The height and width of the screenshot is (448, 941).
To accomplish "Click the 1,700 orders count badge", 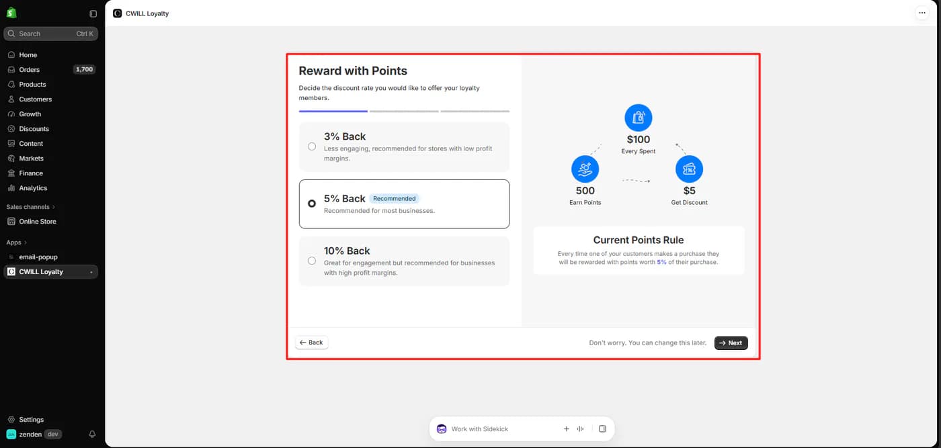I will (x=84, y=70).
